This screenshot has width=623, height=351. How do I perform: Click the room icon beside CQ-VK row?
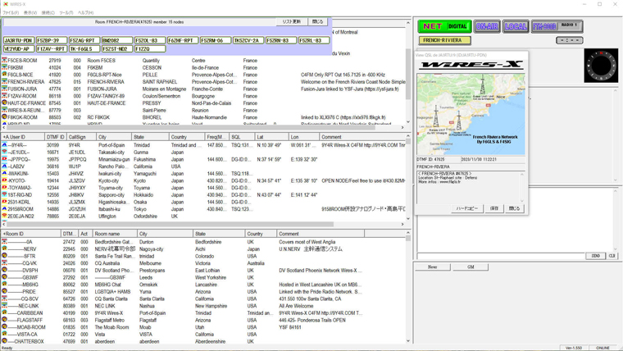click(4, 263)
